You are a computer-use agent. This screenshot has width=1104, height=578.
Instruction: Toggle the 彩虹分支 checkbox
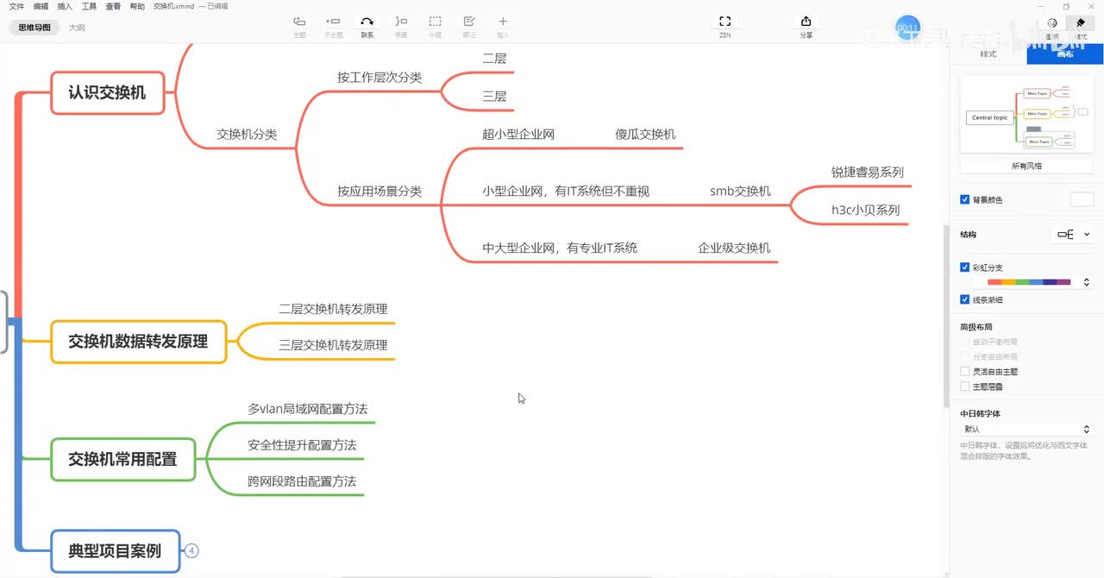[964, 267]
